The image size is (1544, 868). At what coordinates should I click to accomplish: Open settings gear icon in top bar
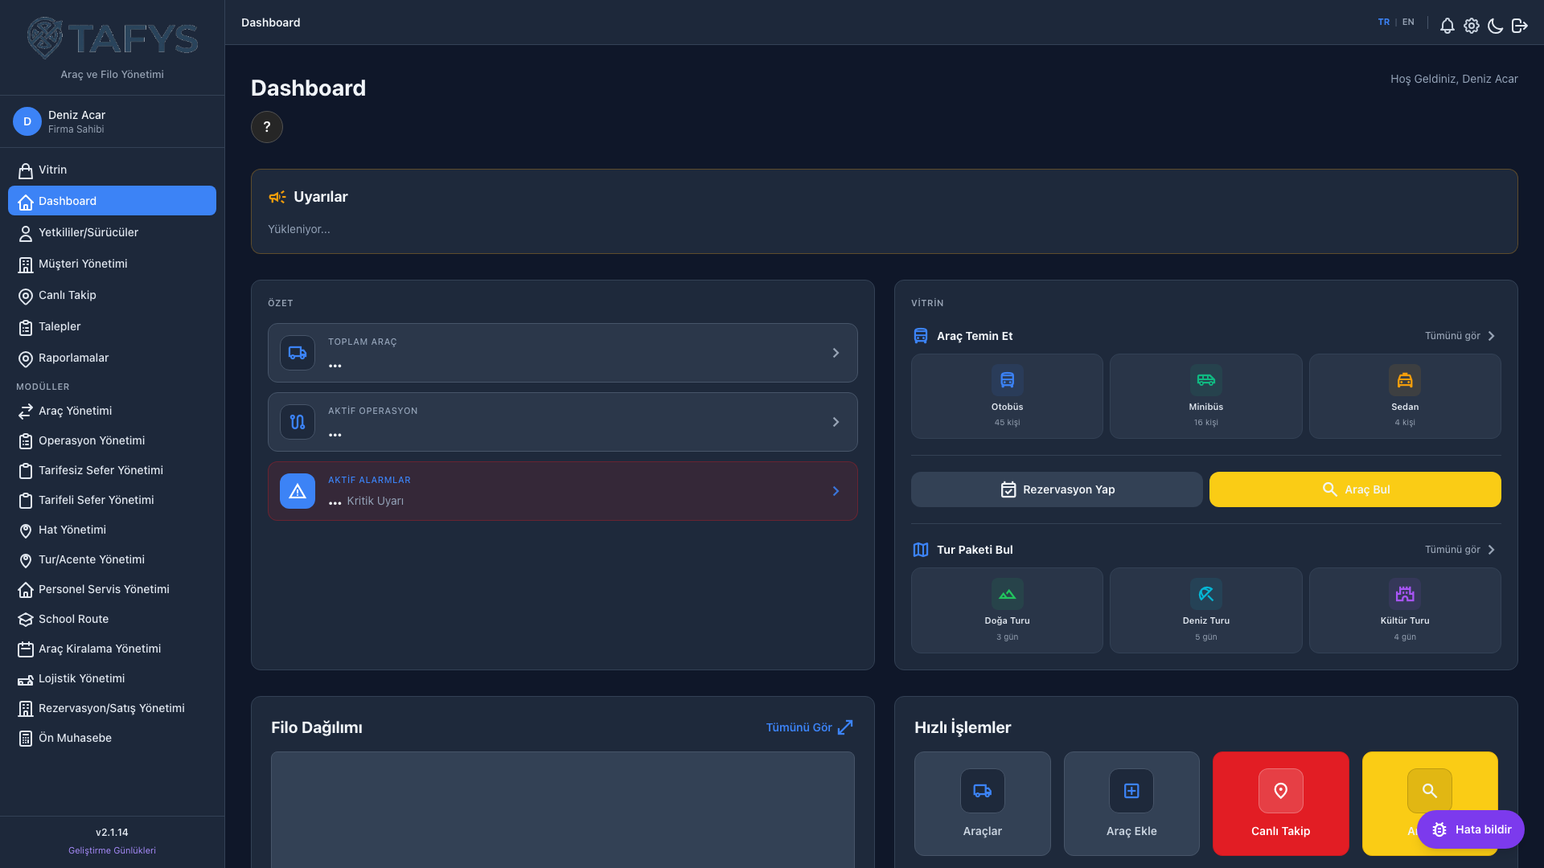click(x=1471, y=26)
